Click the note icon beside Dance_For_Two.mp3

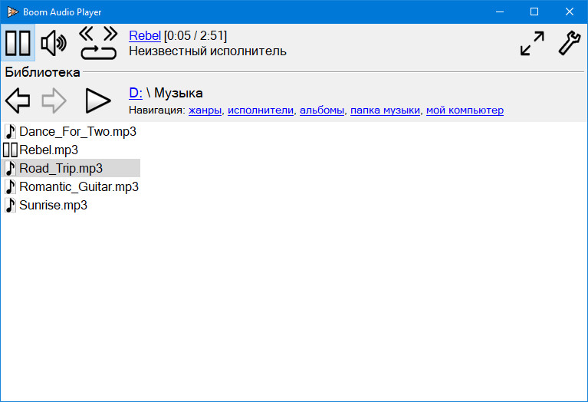(10, 131)
